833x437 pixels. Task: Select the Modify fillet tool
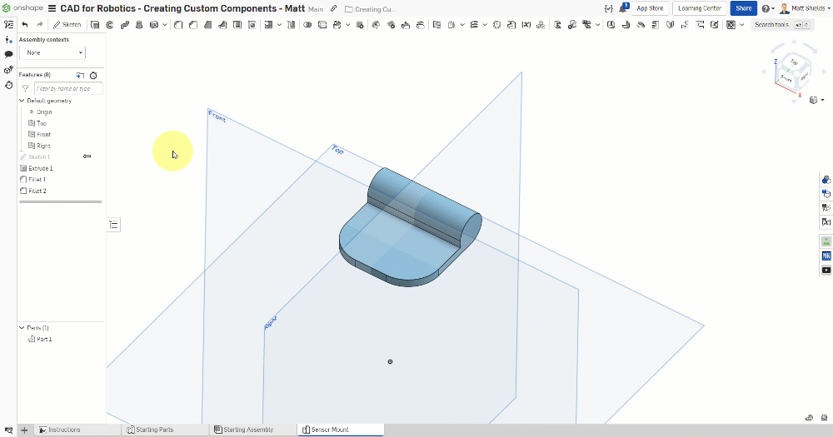[x=377, y=25]
